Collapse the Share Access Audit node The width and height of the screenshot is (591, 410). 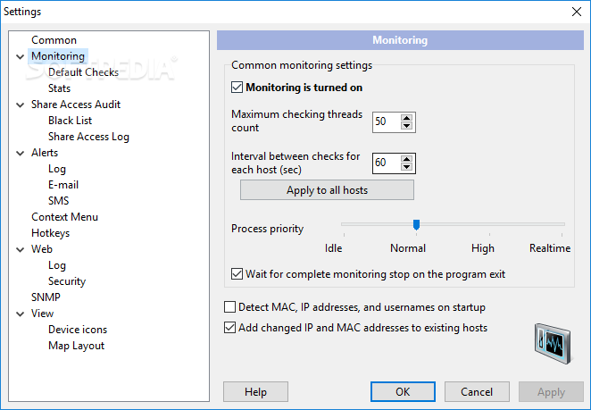[x=20, y=105]
